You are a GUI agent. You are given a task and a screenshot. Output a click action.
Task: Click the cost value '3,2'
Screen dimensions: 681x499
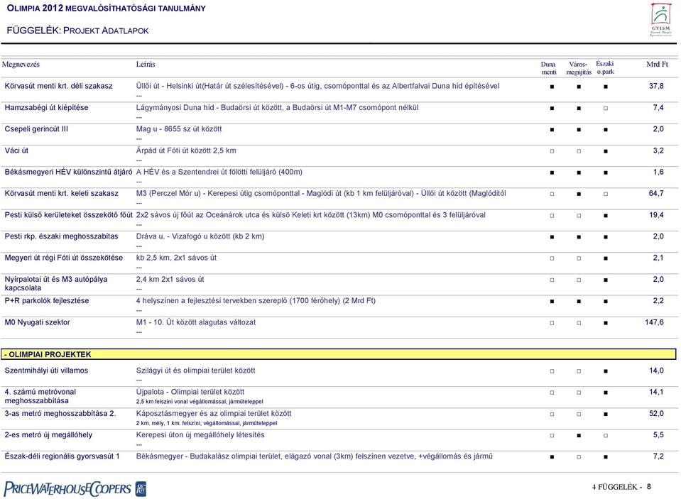coord(658,150)
